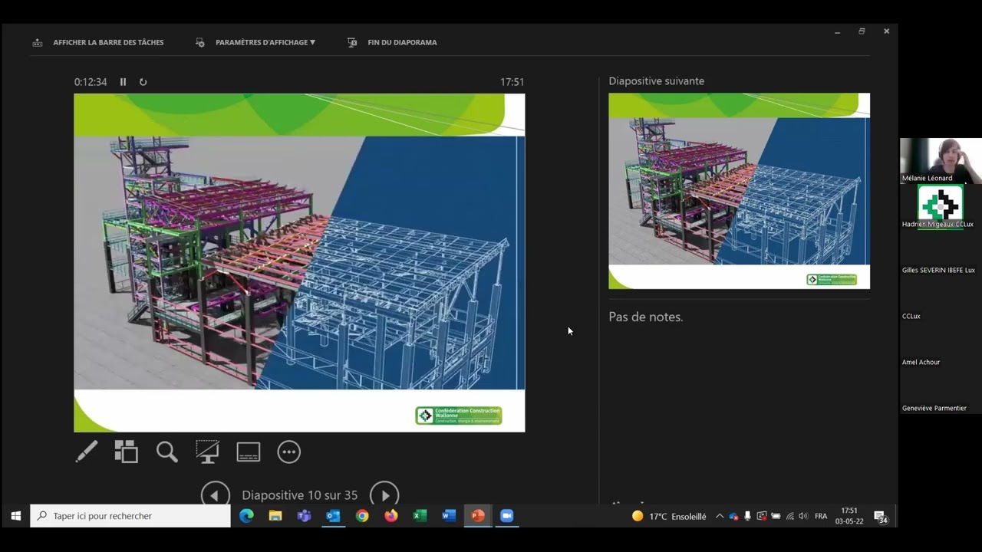Open Word from taskbar

449,516
